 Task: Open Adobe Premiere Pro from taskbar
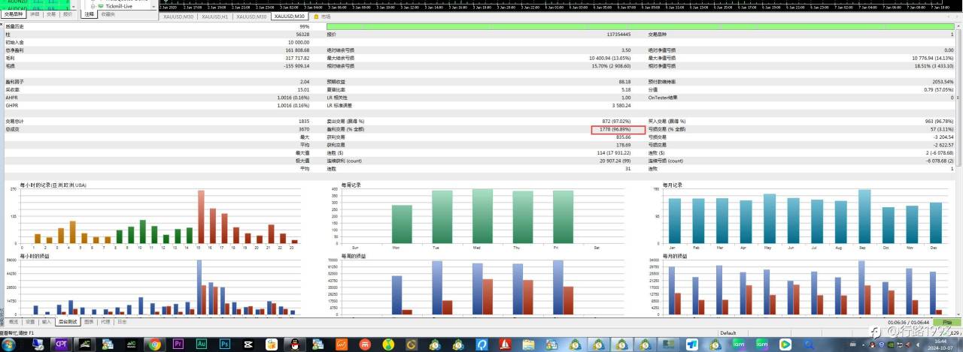coord(178,344)
